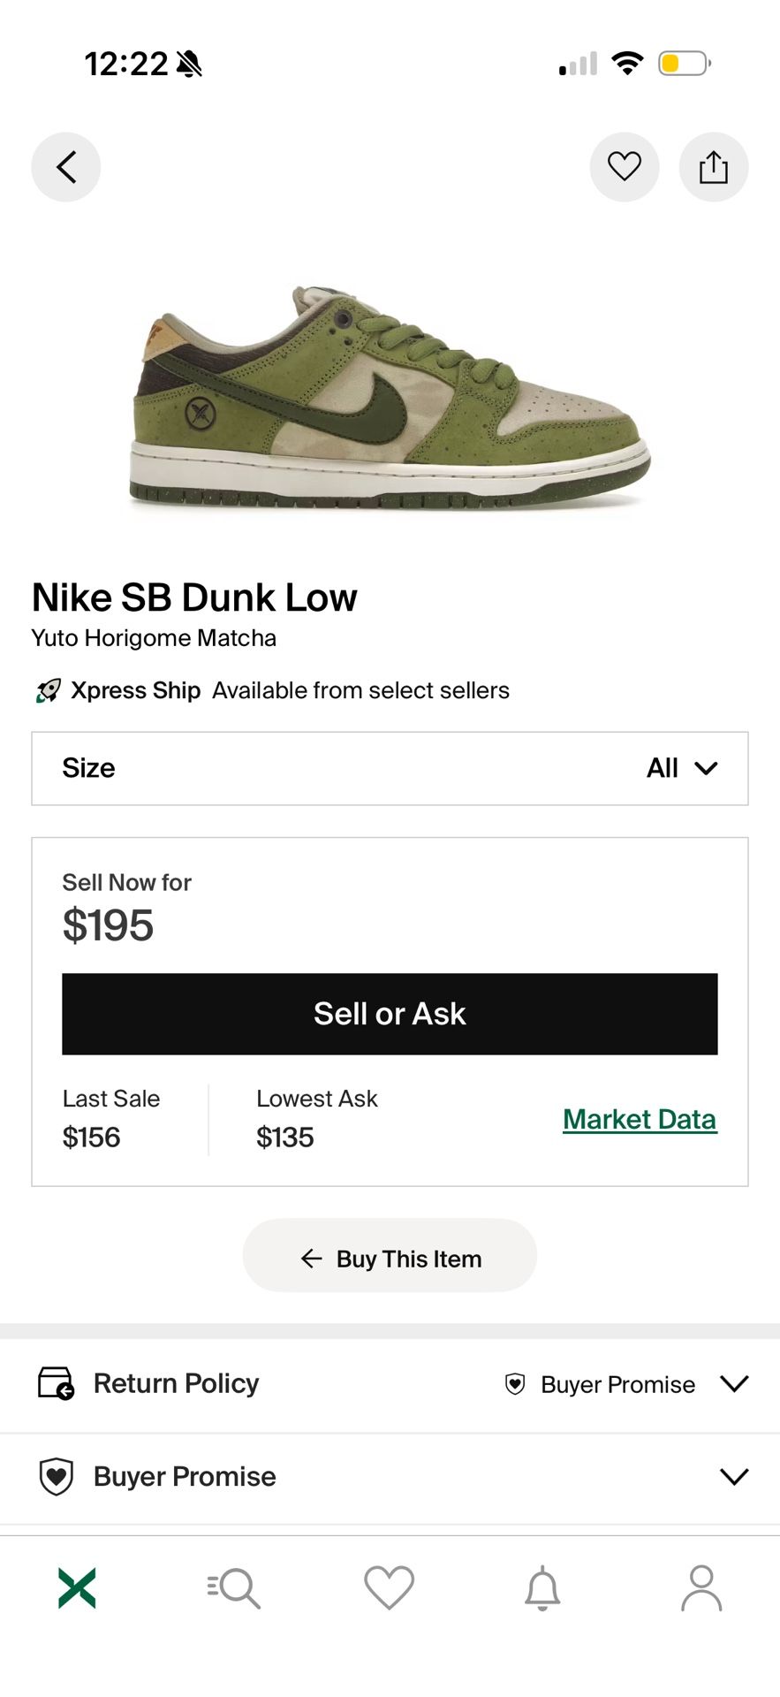780x1697 pixels.
Task: Expand the Return Policy section
Action: [x=734, y=1383]
